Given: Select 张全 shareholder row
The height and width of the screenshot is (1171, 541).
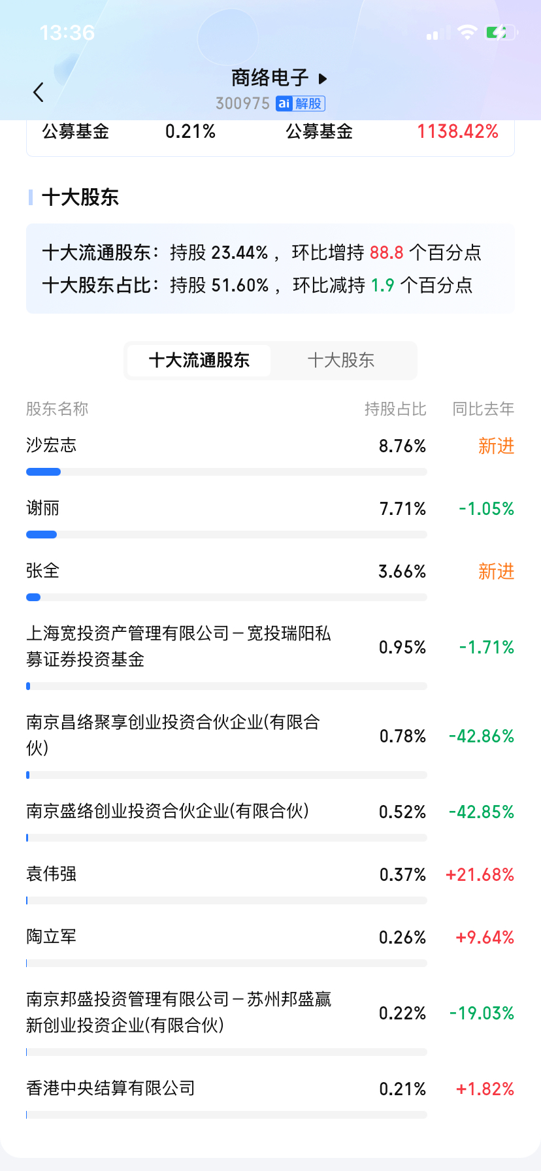Looking at the screenshot, I should [x=43, y=571].
